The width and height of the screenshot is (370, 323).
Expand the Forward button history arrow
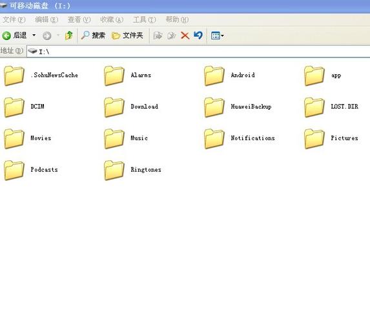click(x=58, y=36)
